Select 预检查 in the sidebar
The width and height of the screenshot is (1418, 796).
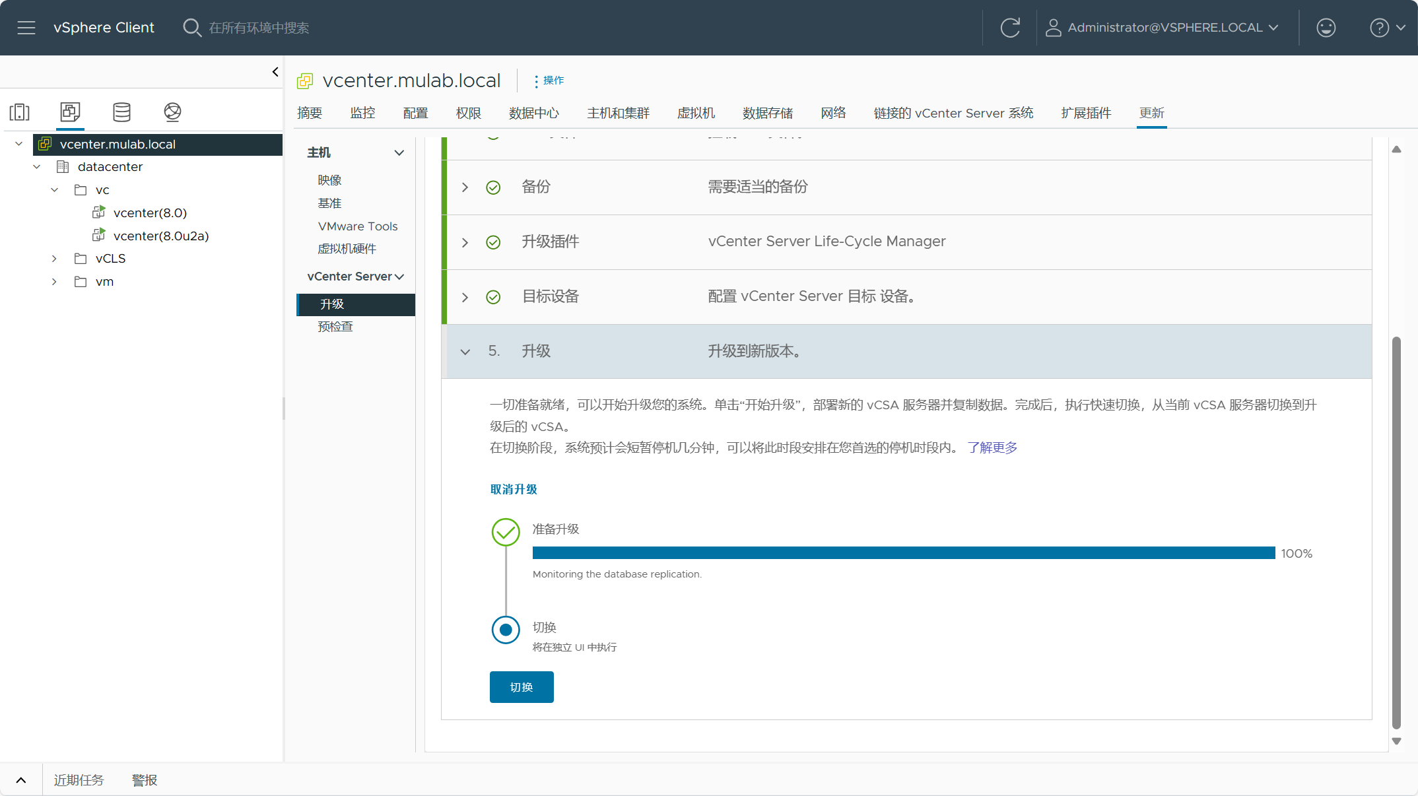(x=335, y=327)
